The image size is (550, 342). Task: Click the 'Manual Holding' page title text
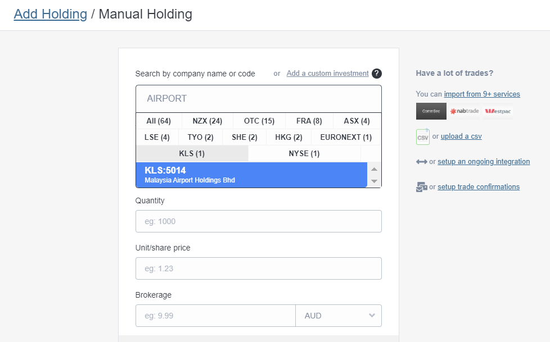coord(146,14)
